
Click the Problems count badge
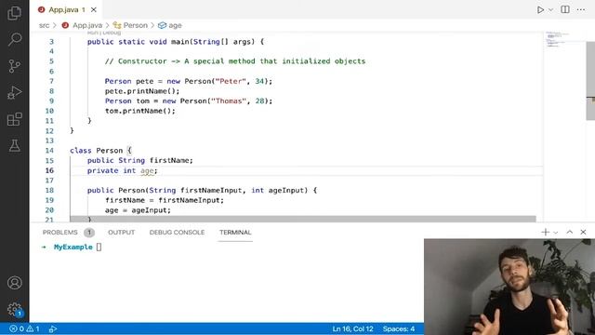coord(89,233)
